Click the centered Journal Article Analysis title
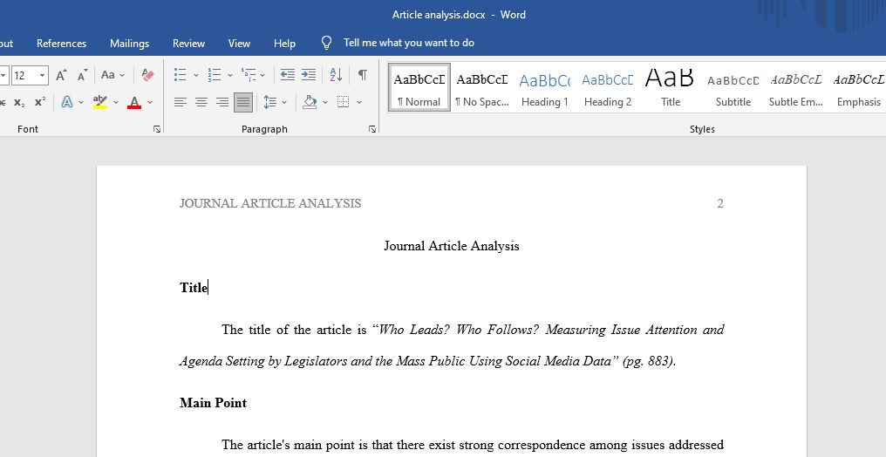 tap(452, 246)
